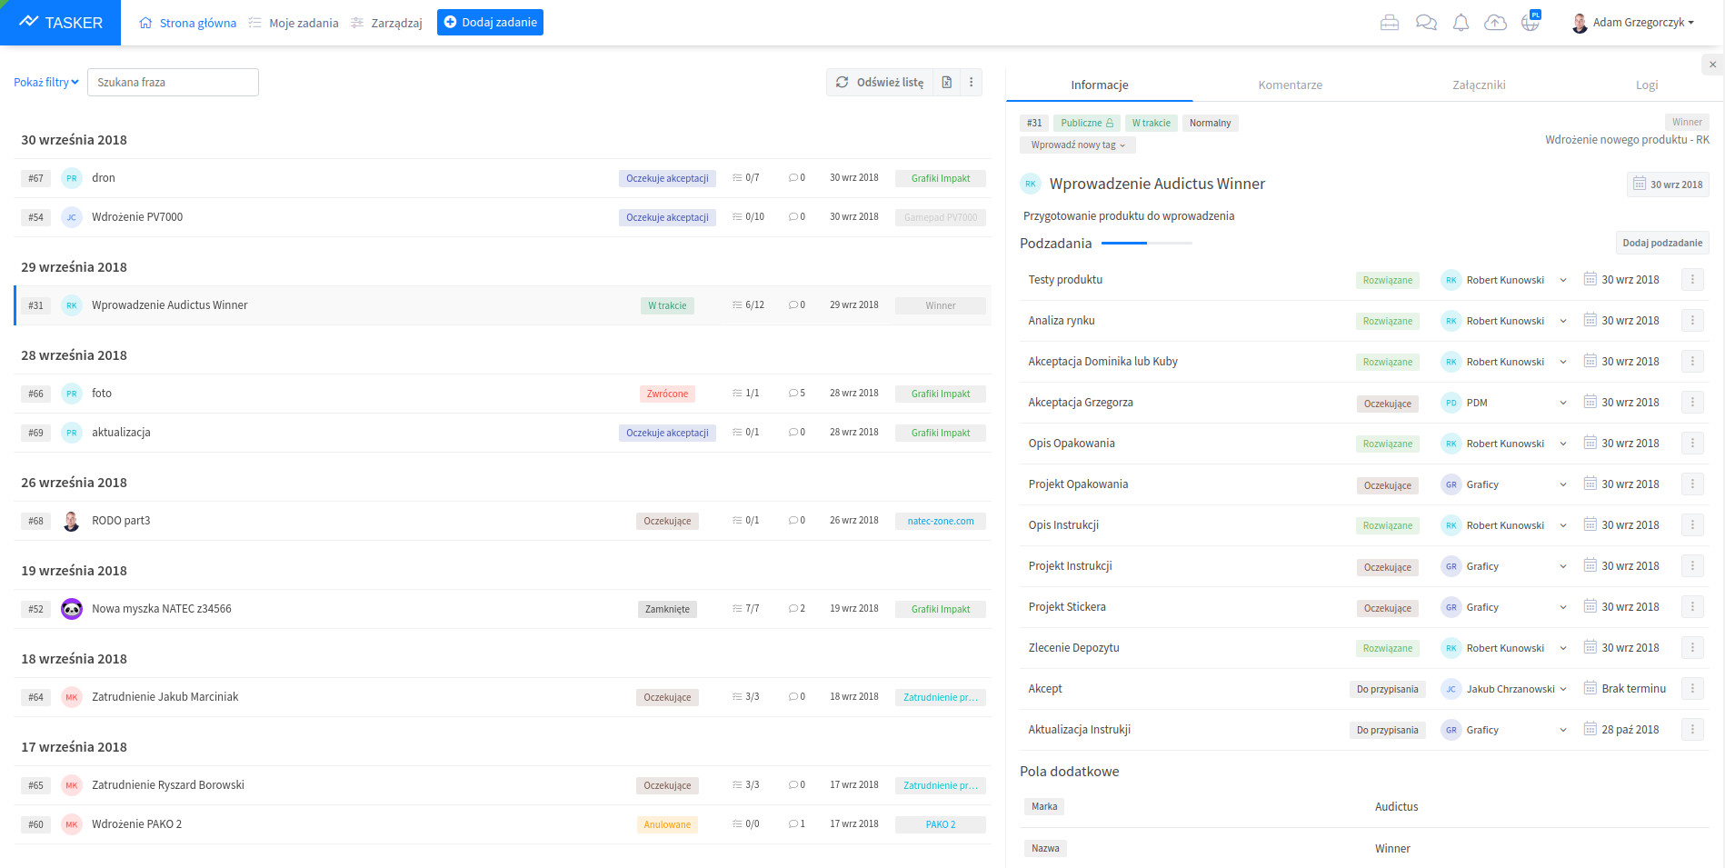Click Dodaj zadanie button
The height and width of the screenshot is (868, 1725).
(490, 23)
